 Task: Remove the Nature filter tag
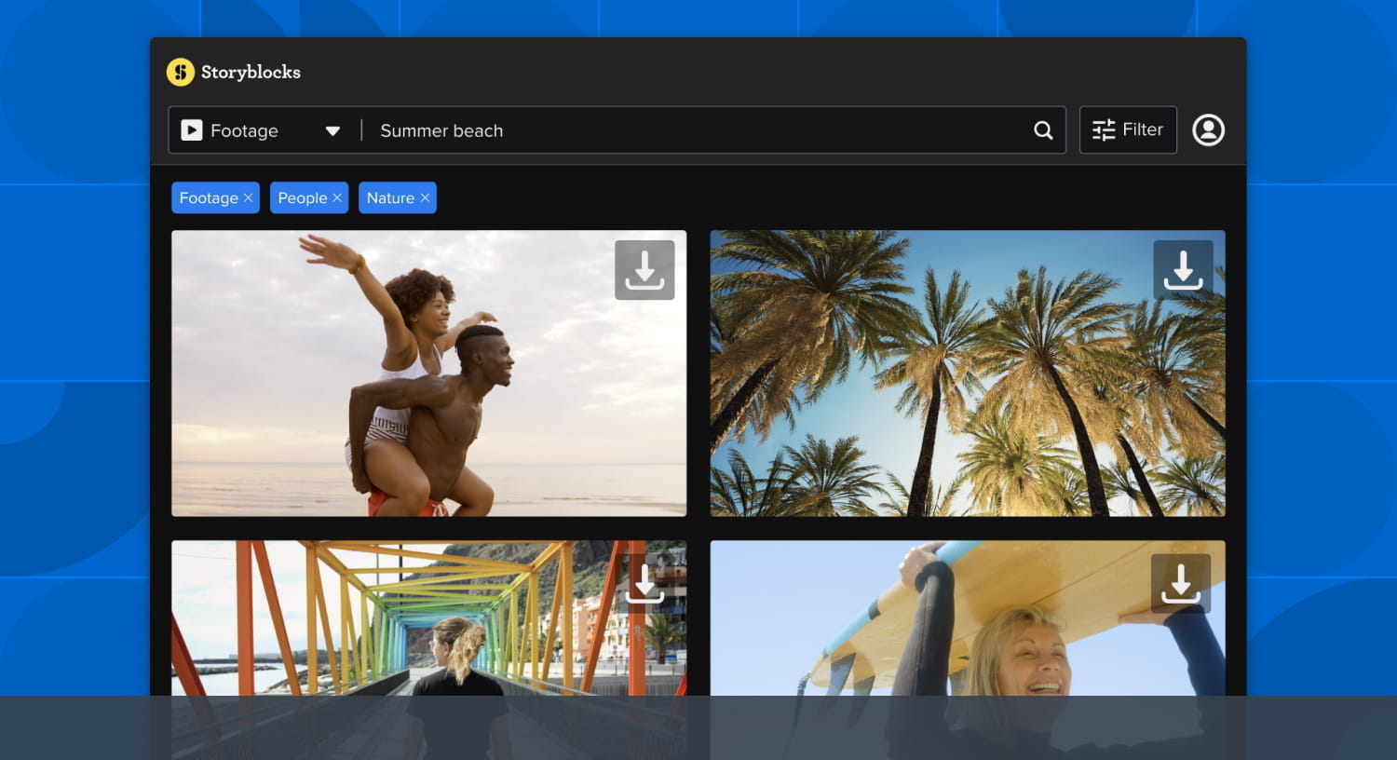coord(425,197)
